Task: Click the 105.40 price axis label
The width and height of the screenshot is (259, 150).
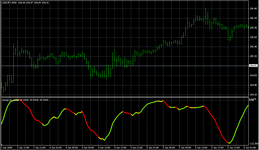Action: (x=253, y=47)
